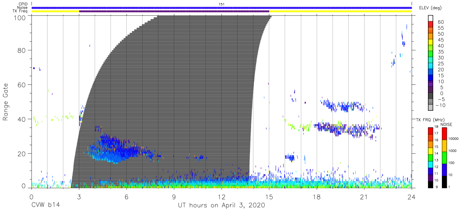The width and height of the screenshot is (463, 213).
Task: Click the purple TX FRQ swatch between 10 and 11
Action: click(x=431, y=177)
